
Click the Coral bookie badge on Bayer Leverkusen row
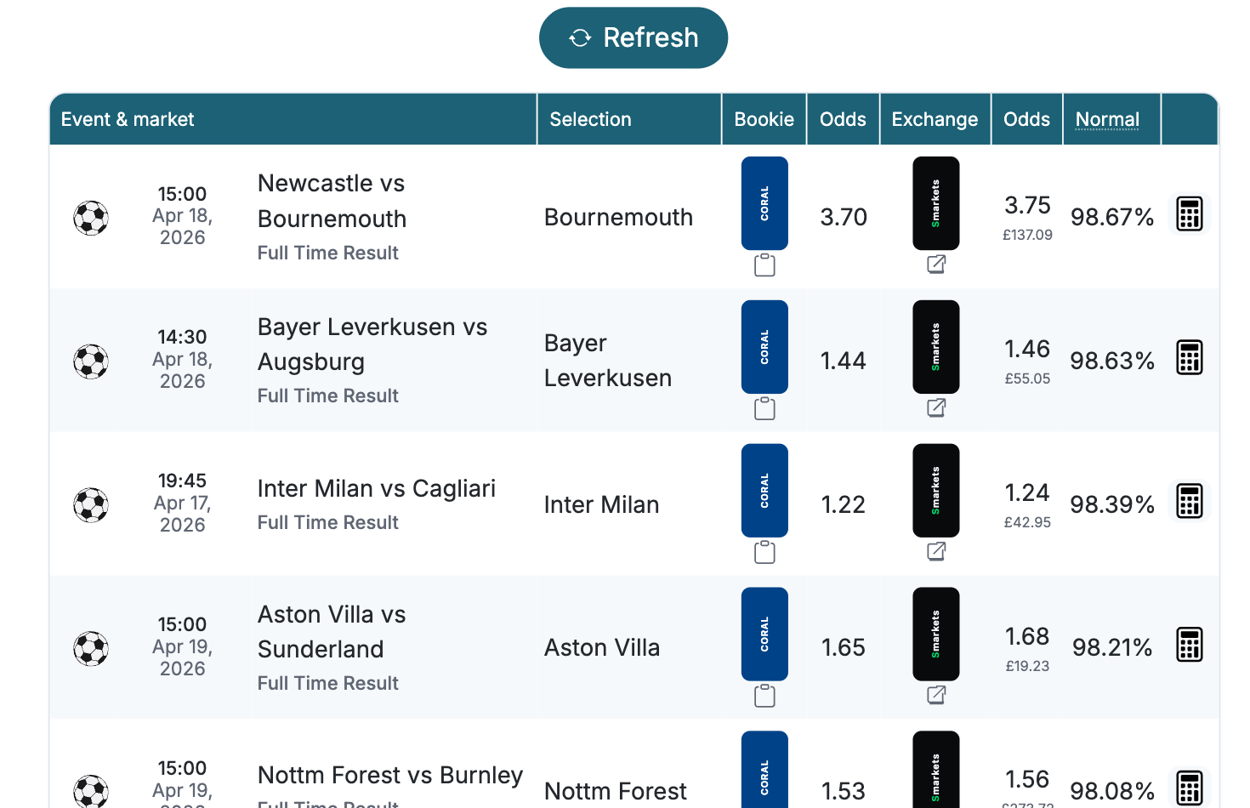(x=764, y=346)
